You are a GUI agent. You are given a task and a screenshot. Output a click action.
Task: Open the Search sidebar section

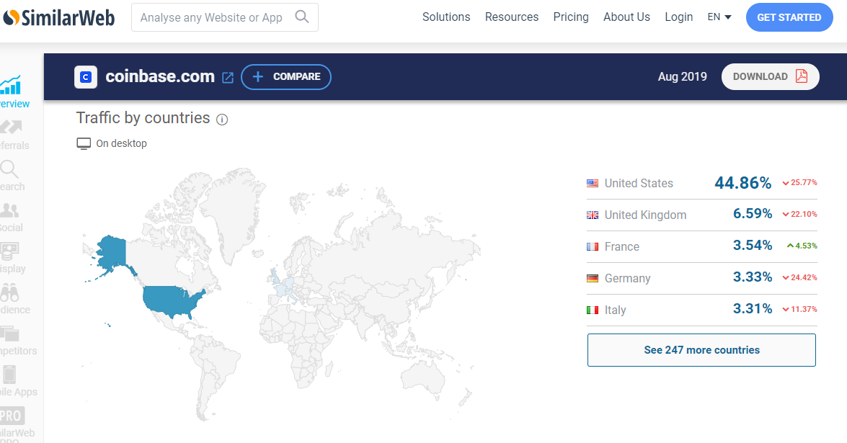(x=12, y=176)
